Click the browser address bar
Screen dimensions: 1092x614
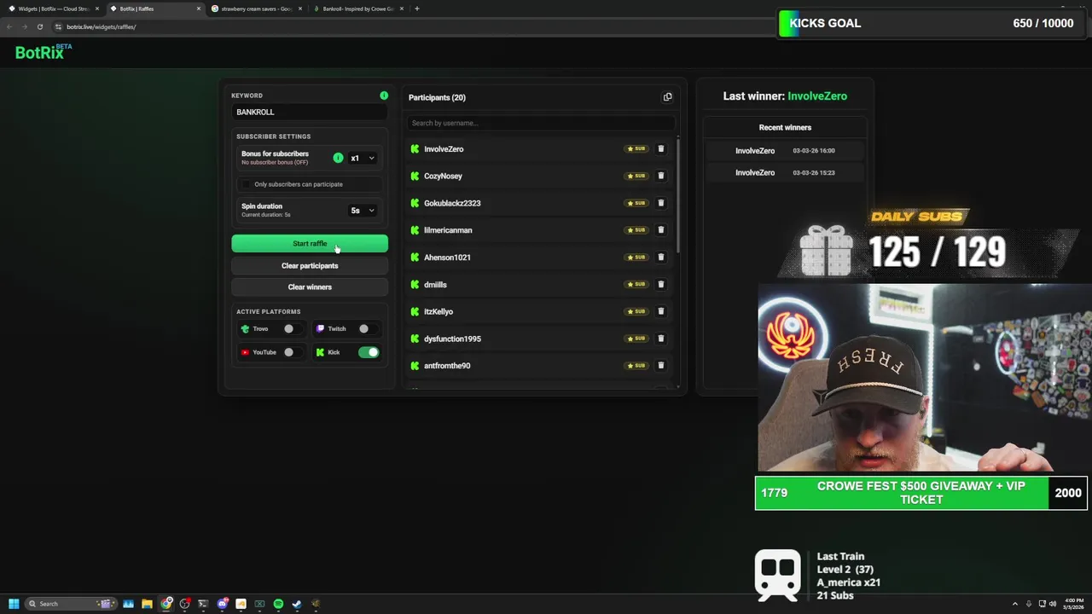tap(409, 26)
